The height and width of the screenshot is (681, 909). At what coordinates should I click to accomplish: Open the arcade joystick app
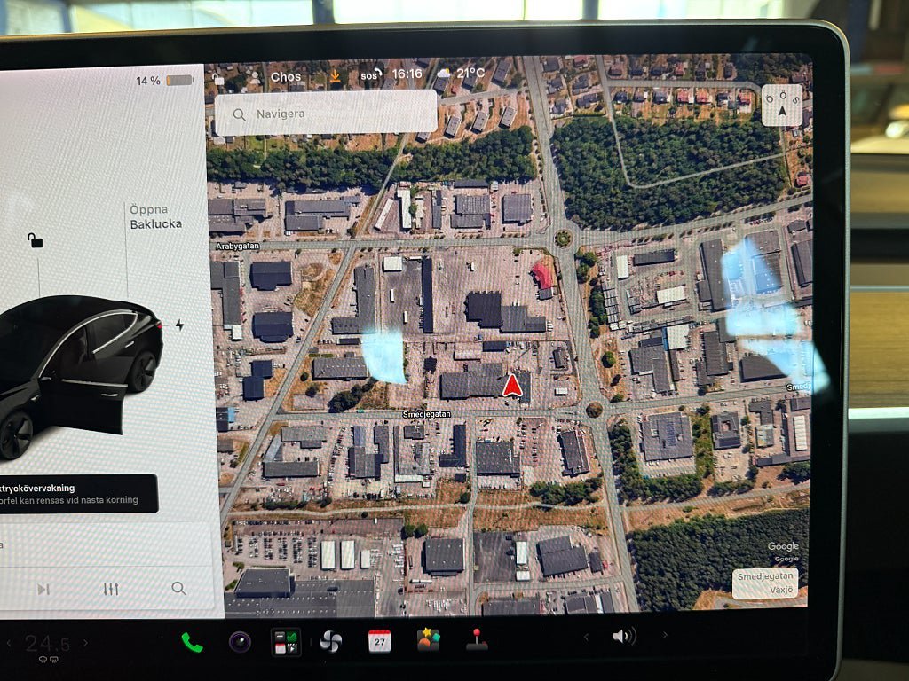pos(477,639)
